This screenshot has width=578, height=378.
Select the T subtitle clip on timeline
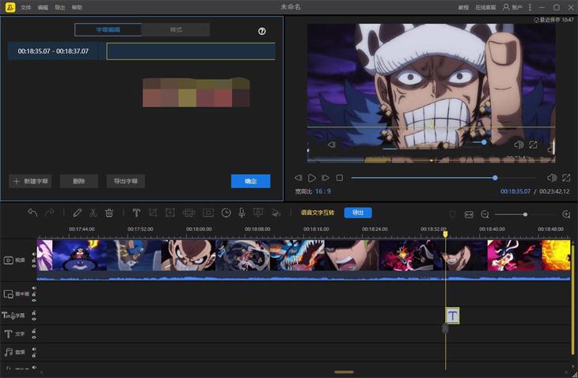pos(452,316)
